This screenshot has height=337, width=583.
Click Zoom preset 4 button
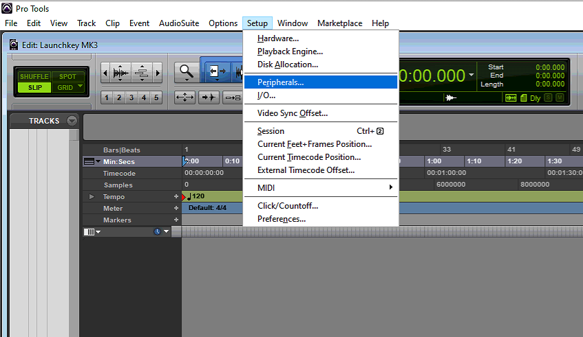click(x=144, y=97)
